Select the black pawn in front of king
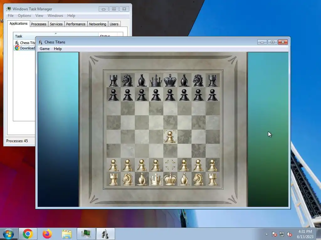Viewport: 321px width, 240px height. point(170,95)
